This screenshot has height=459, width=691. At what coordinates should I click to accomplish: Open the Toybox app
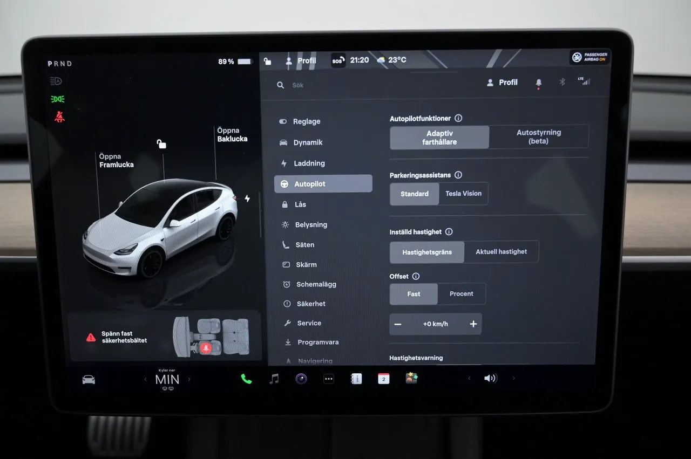tap(412, 378)
